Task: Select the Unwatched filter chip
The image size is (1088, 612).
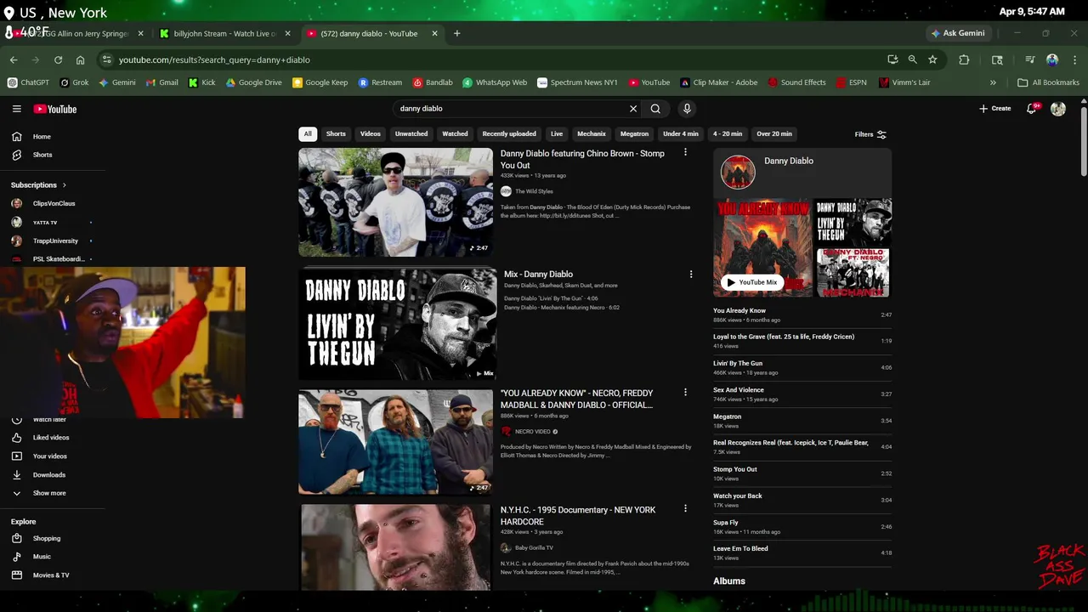Action: (411, 133)
